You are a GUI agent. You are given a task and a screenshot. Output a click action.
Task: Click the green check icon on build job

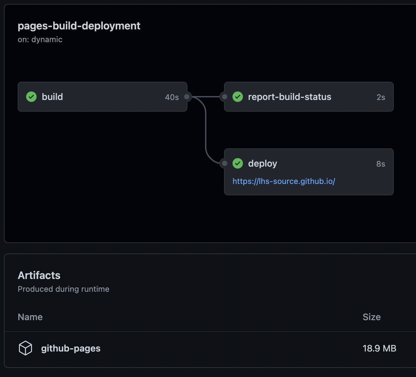[31, 97]
